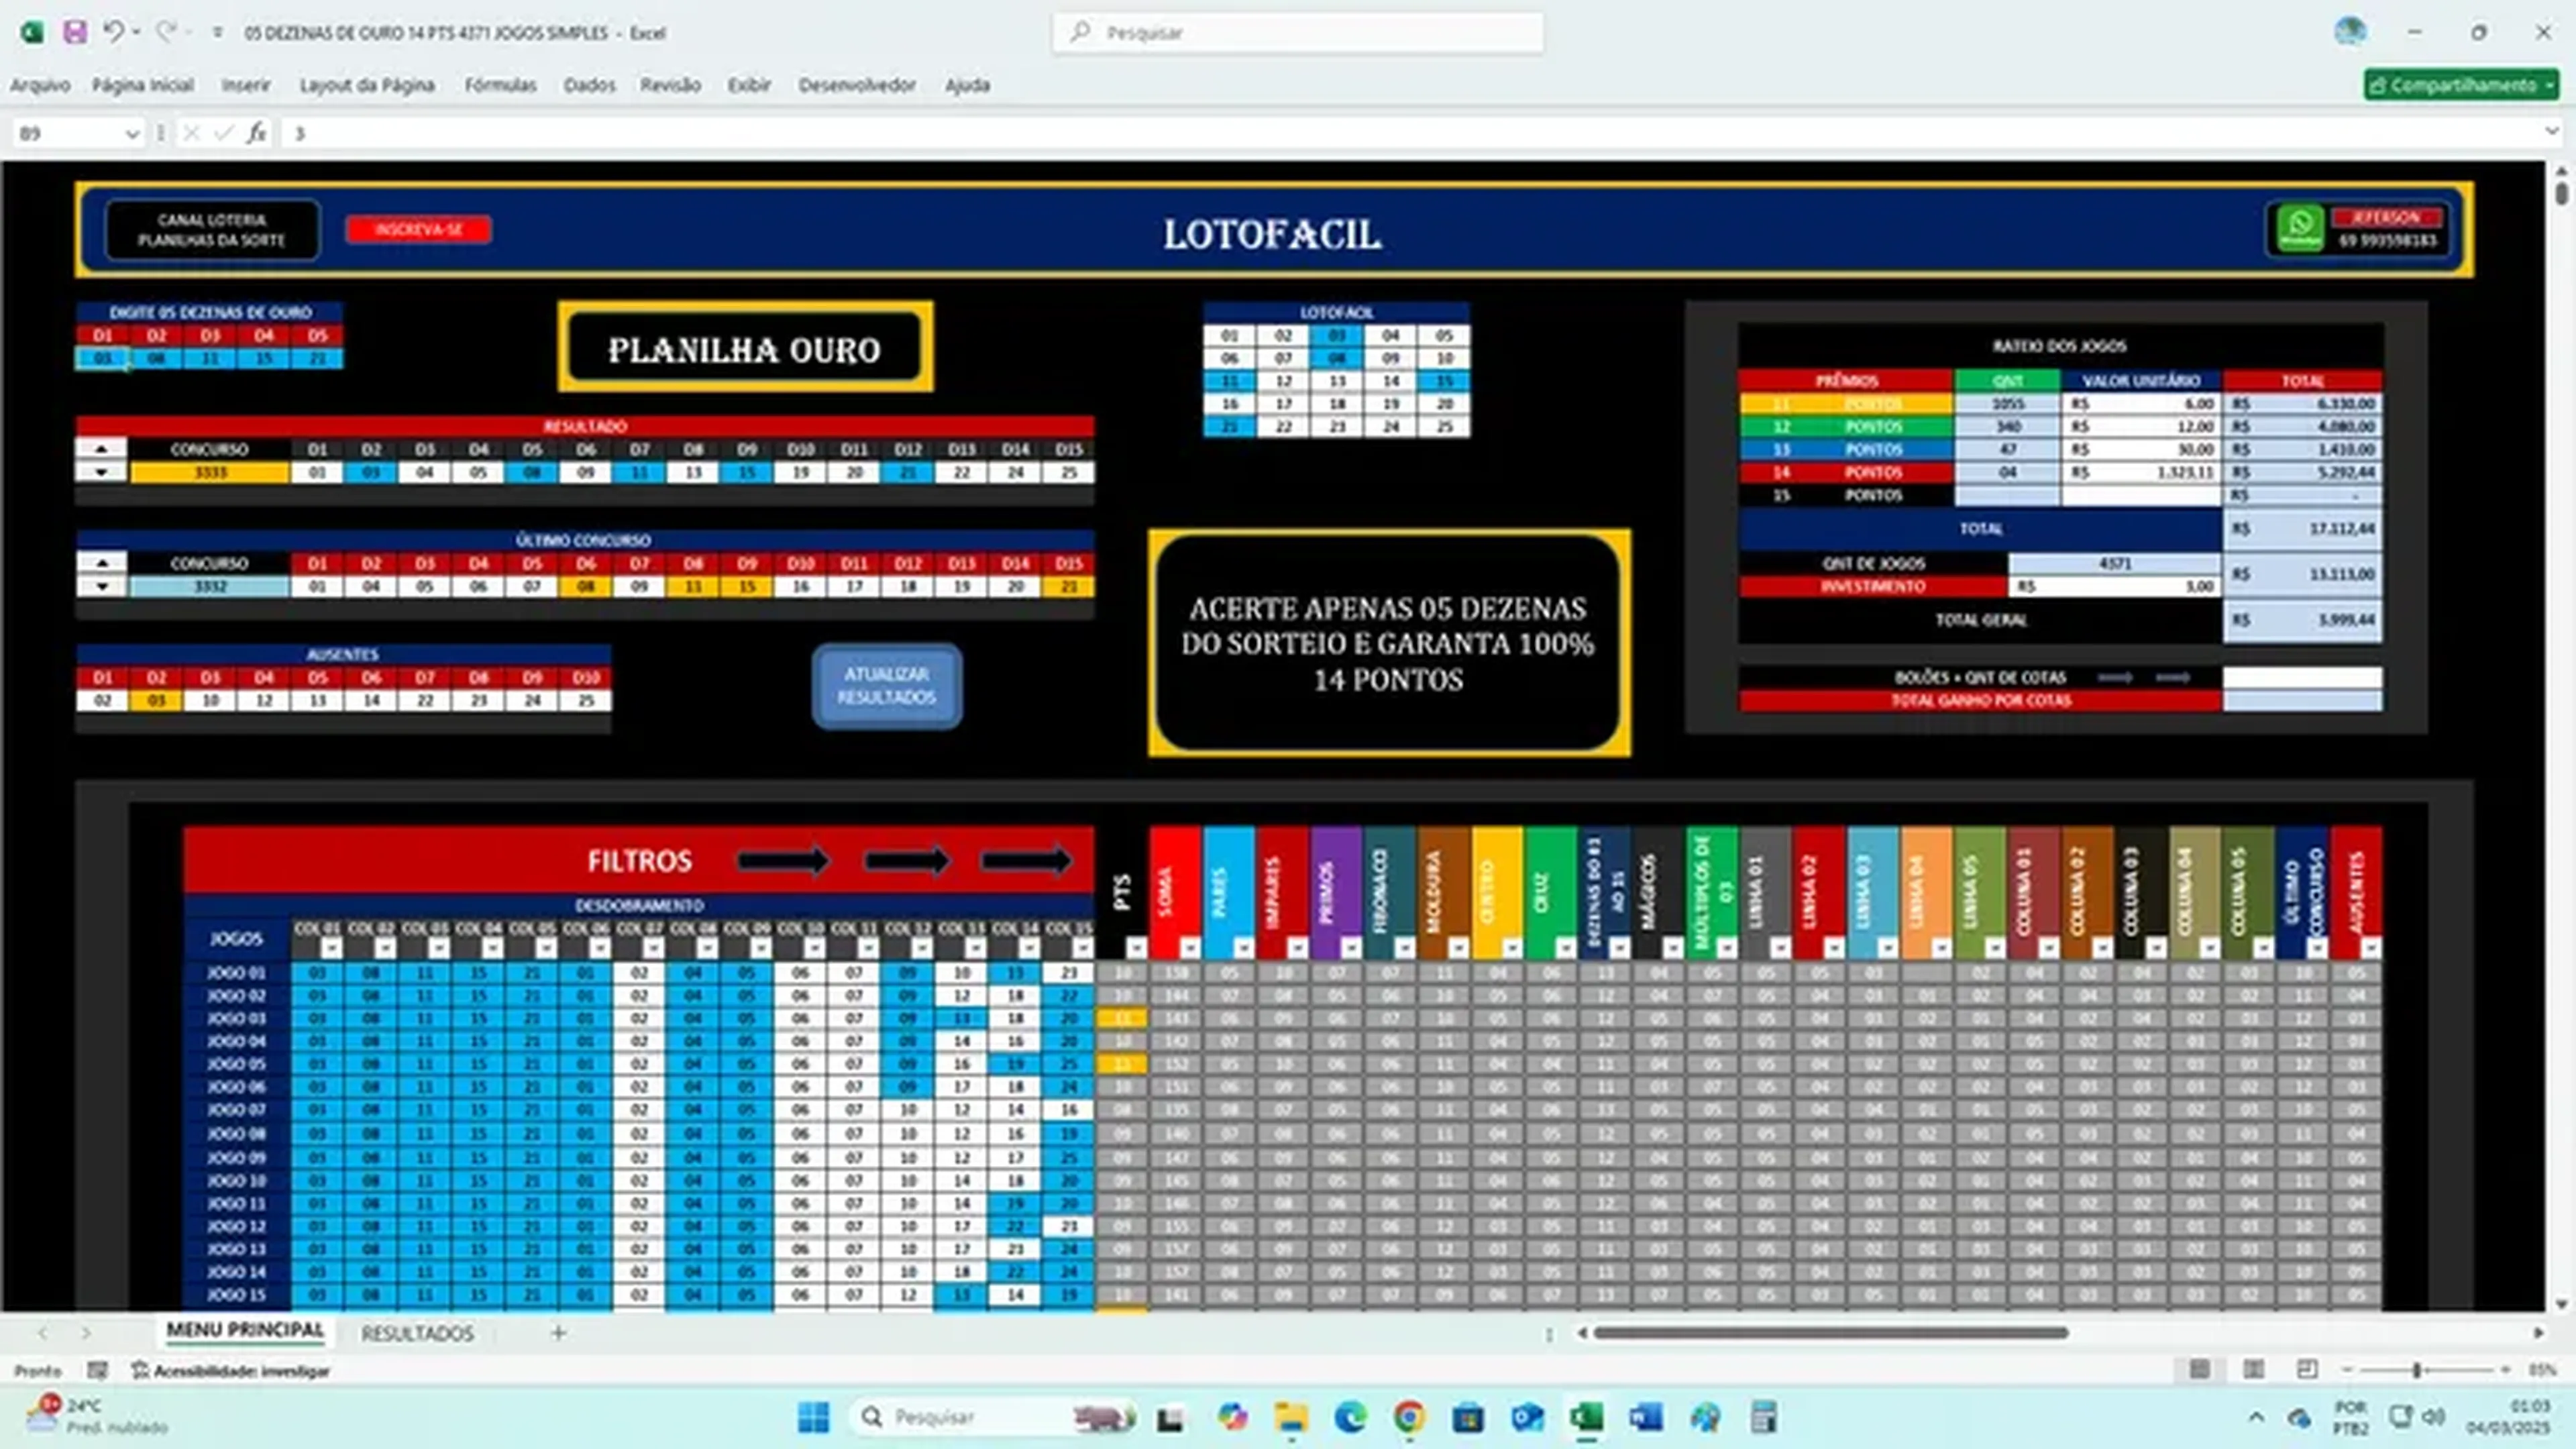Viewport: 2576px width, 1449px height.
Task: Click the WhatsApp icon in header
Action: (2300, 229)
